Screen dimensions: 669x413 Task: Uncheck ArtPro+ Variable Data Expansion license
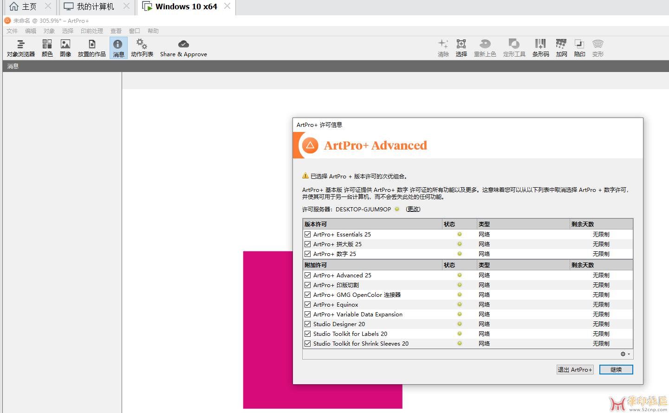pos(307,314)
